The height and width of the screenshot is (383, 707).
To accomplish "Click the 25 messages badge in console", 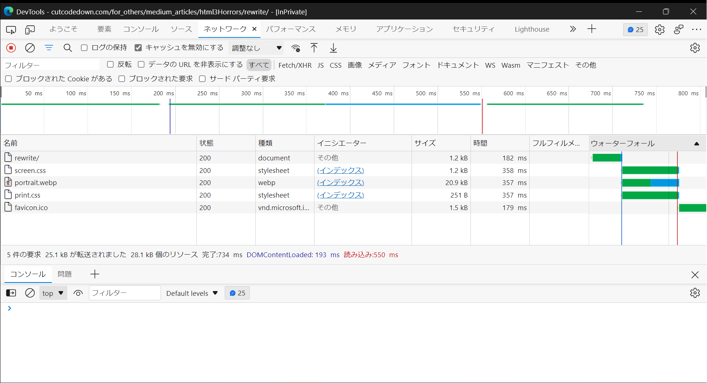I will point(237,293).
